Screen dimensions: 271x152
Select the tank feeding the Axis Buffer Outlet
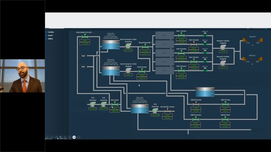[139, 108]
